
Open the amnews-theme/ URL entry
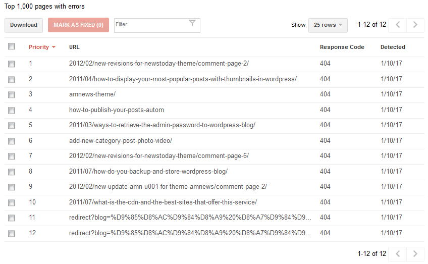pyautogui.click(x=92, y=94)
